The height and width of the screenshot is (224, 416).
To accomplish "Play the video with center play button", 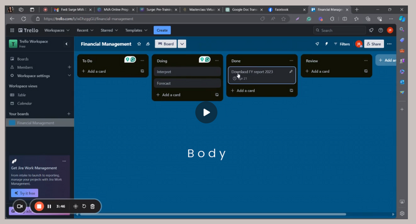I will 206,113.
